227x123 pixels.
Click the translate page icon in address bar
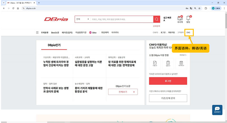click(x=191, y=8)
